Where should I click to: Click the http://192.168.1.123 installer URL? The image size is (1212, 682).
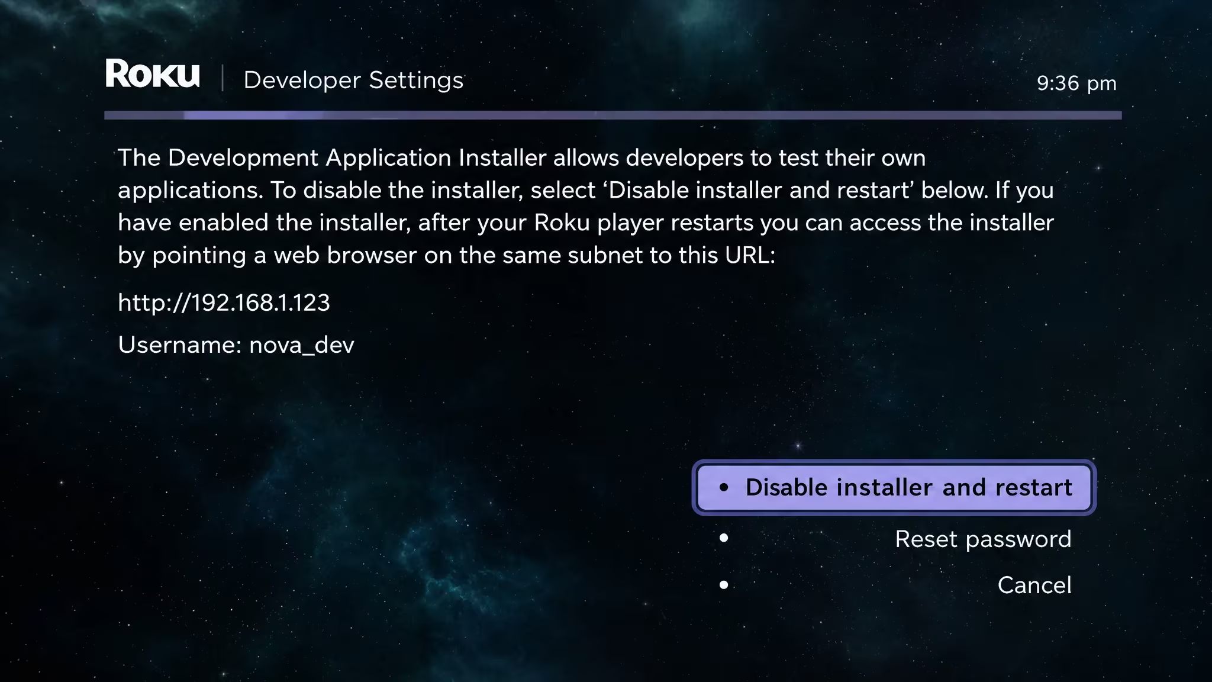[x=224, y=303]
